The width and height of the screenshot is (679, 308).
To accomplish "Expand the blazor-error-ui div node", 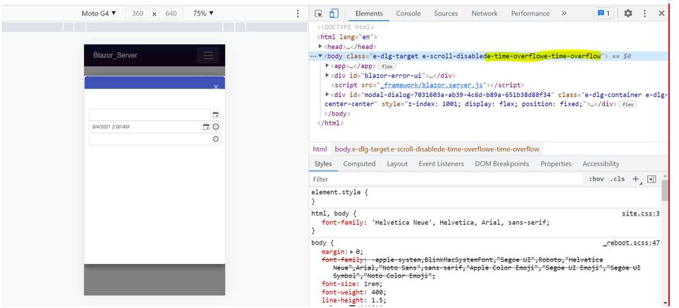I will coord(327,75).
